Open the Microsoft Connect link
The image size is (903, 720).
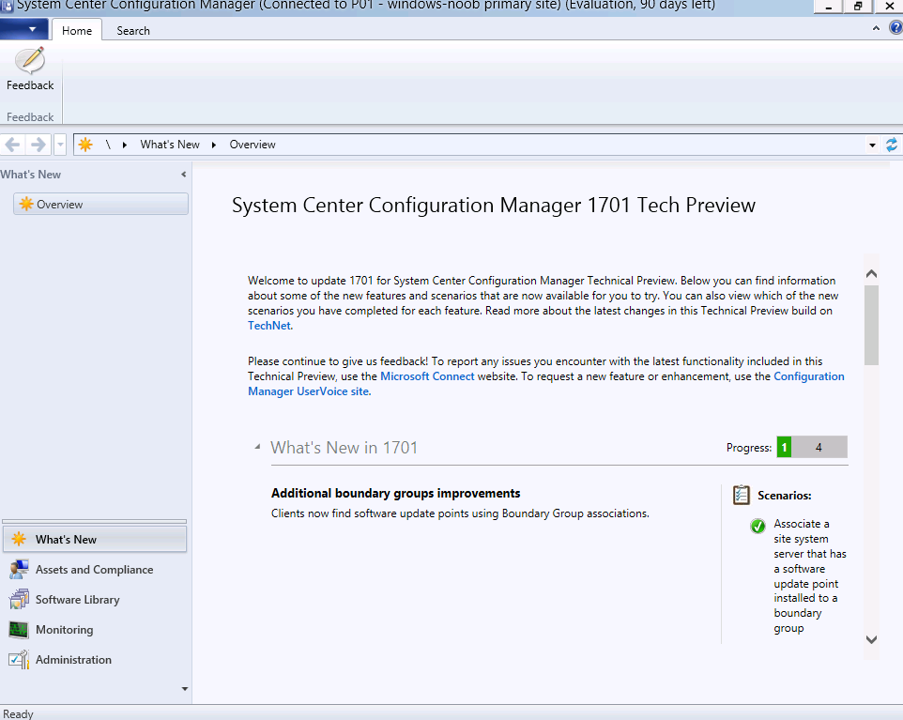427,376
